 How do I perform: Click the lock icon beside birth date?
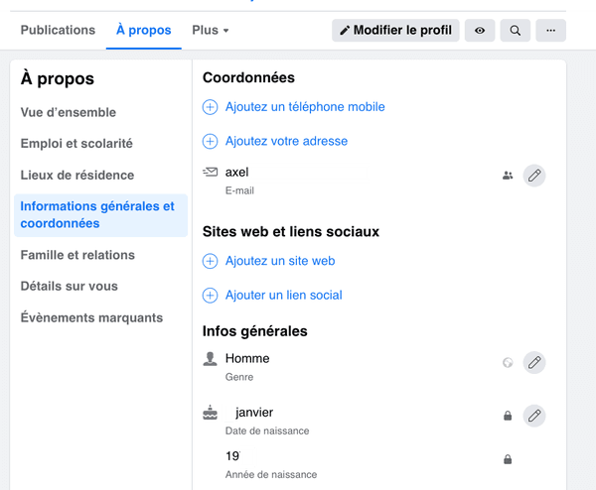coord(508,416)
